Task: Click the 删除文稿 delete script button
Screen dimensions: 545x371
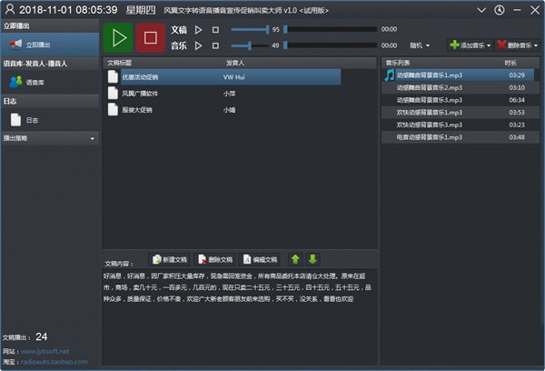Action: (x=214, y=259)
